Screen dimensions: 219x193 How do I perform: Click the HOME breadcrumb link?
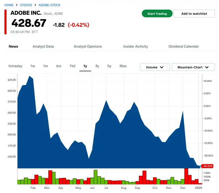9,5
